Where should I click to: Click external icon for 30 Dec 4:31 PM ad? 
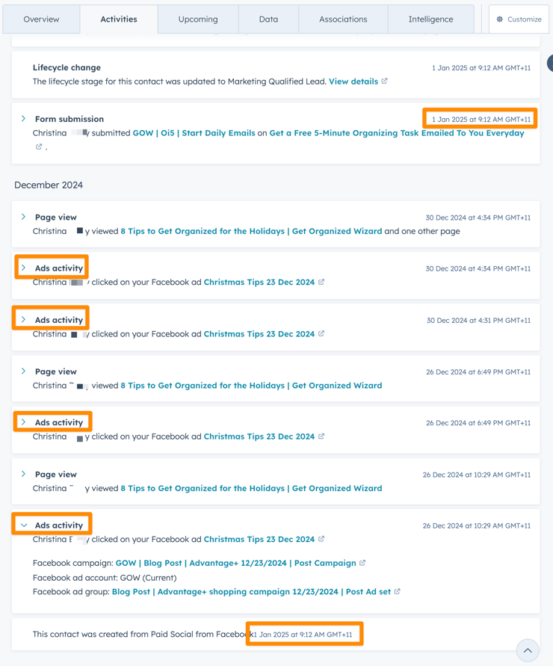tap(321, 333)
